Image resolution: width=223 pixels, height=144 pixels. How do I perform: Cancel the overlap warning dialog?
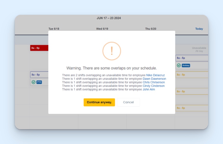(128, 102)
